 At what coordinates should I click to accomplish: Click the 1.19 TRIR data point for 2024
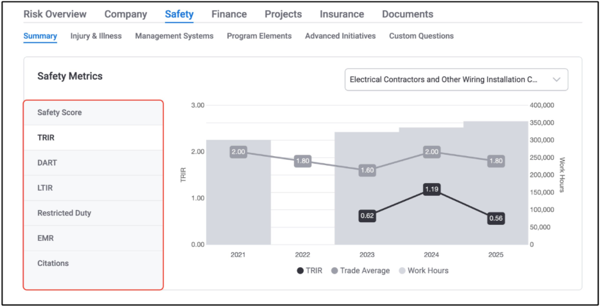(x=431, y=189)
